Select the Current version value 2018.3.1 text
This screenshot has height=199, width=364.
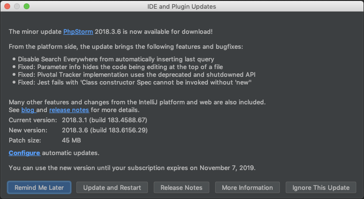click(x=104, y=120)
